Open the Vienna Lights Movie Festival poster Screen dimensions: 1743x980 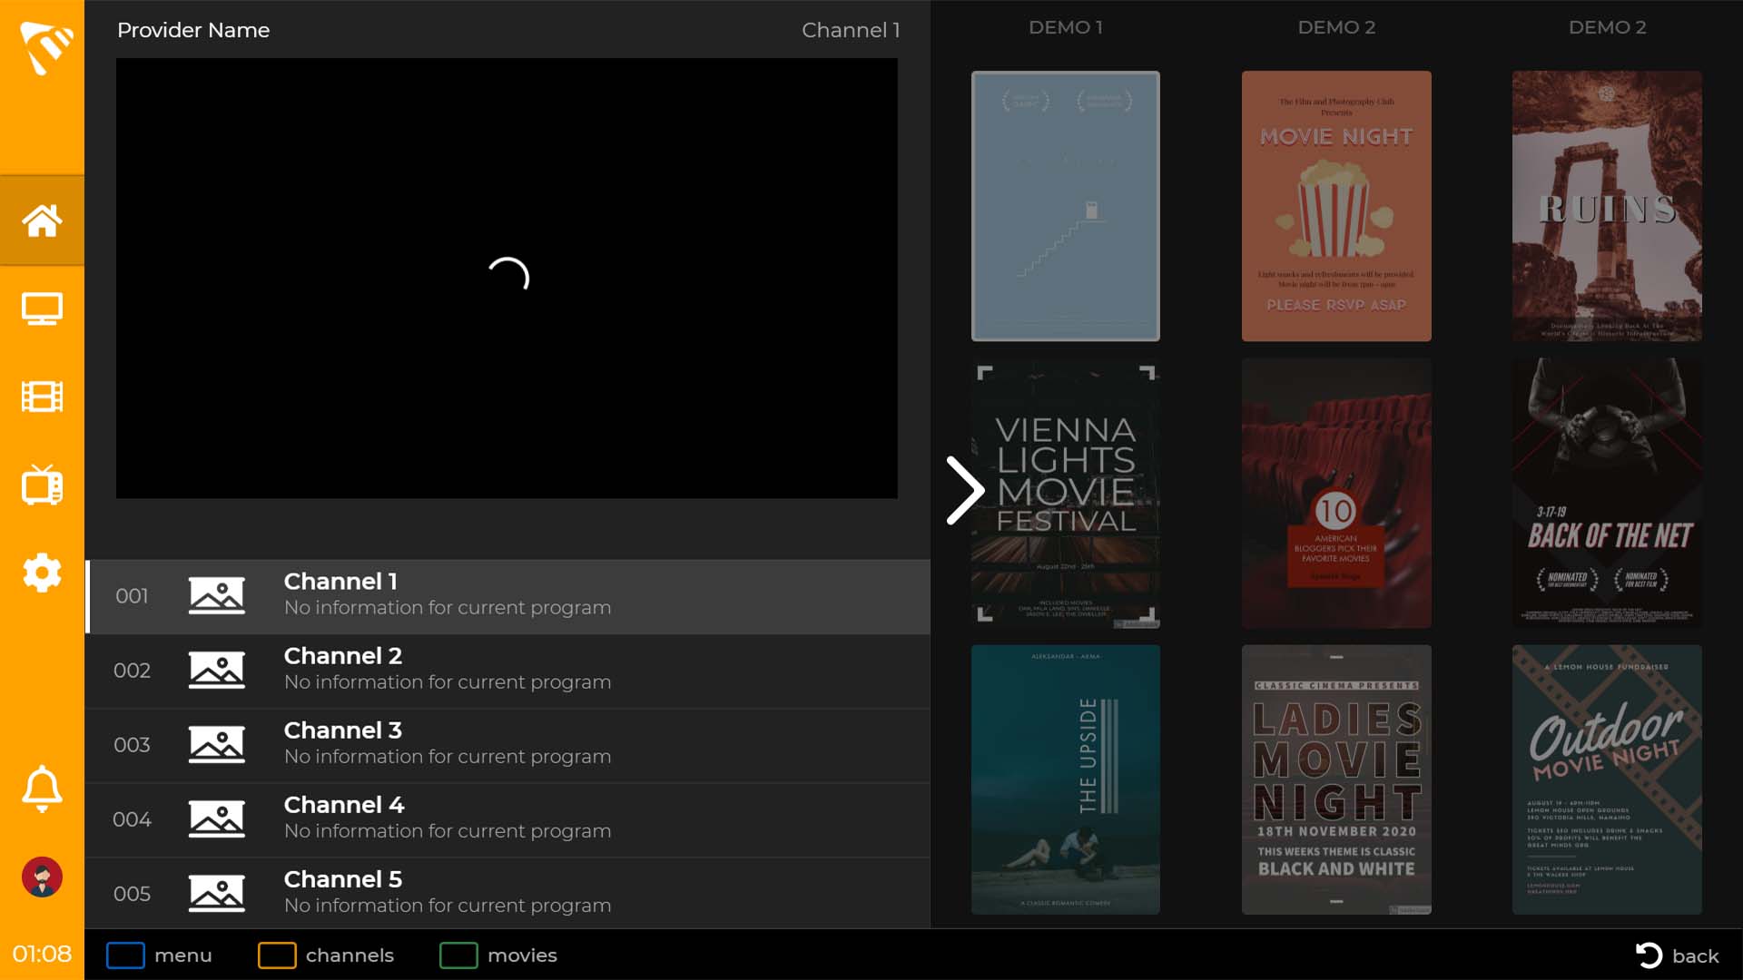(x=1065, y=493)
